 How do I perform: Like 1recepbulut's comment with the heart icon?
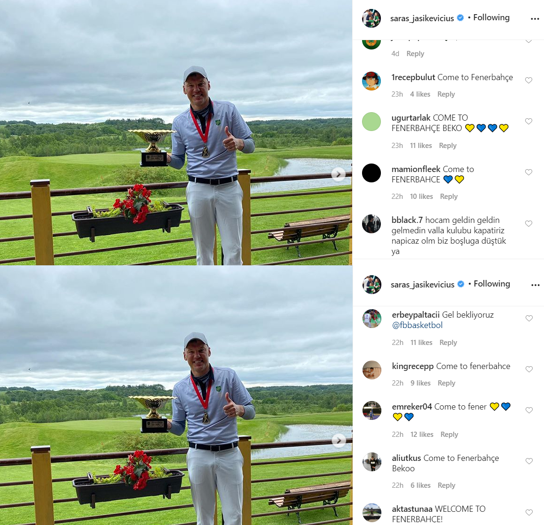coord(528,81)
